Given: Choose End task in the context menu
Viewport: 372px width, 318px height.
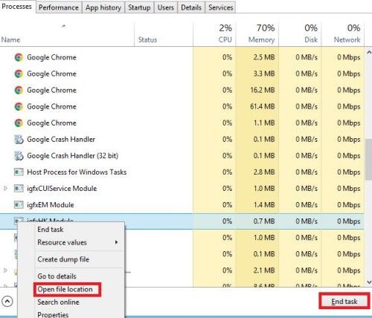Looking at the screenshot, I should tap(51, 230).
